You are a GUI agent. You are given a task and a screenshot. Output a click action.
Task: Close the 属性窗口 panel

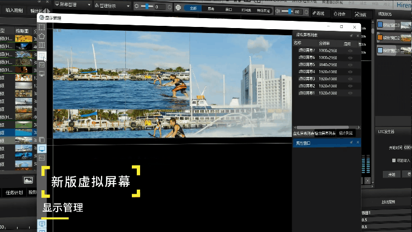(x=358, y=142)
